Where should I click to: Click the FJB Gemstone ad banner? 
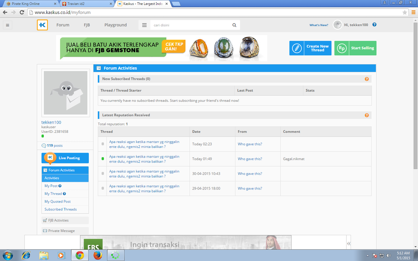[x=162, y=48]
